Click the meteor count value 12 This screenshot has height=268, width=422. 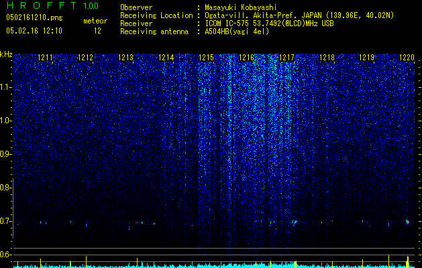[x=97, y=31]
